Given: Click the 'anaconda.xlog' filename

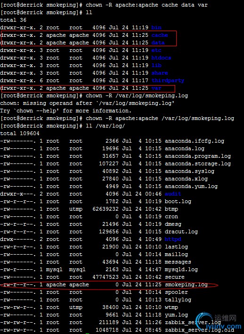Looking at the screenshot, I should 186,179.
